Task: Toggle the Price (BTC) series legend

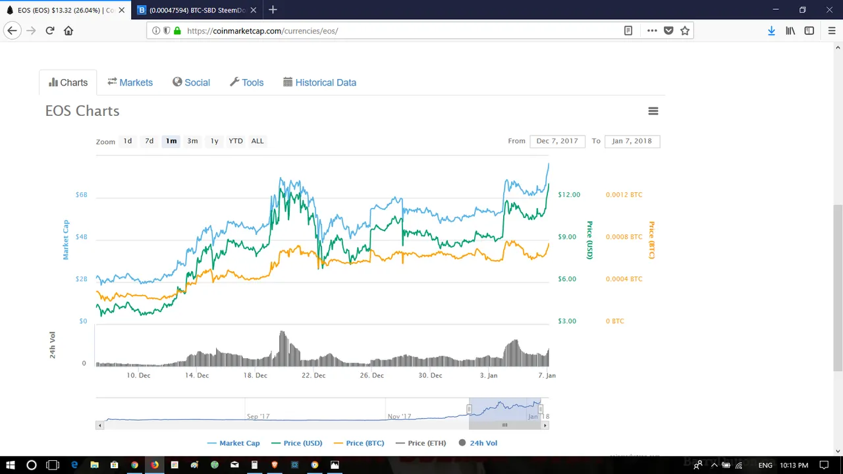Action: (359, 443)
